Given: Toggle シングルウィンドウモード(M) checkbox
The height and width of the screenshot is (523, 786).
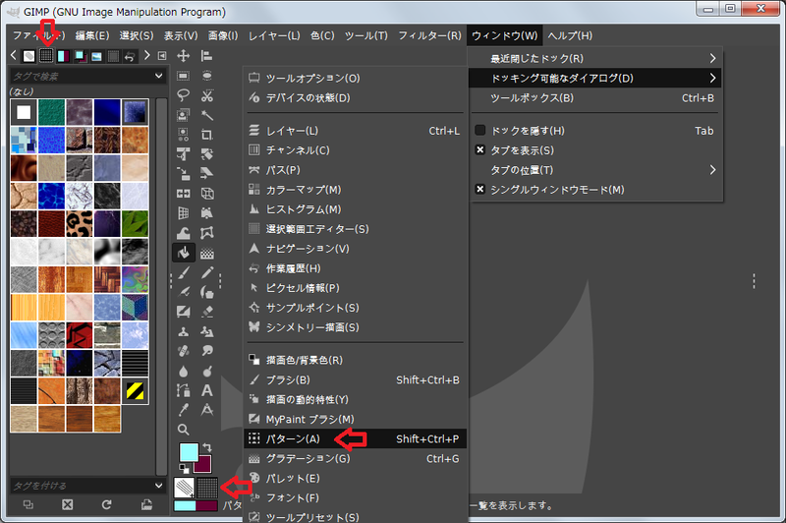Looking at the screenshot, I should tap(479, 189).
